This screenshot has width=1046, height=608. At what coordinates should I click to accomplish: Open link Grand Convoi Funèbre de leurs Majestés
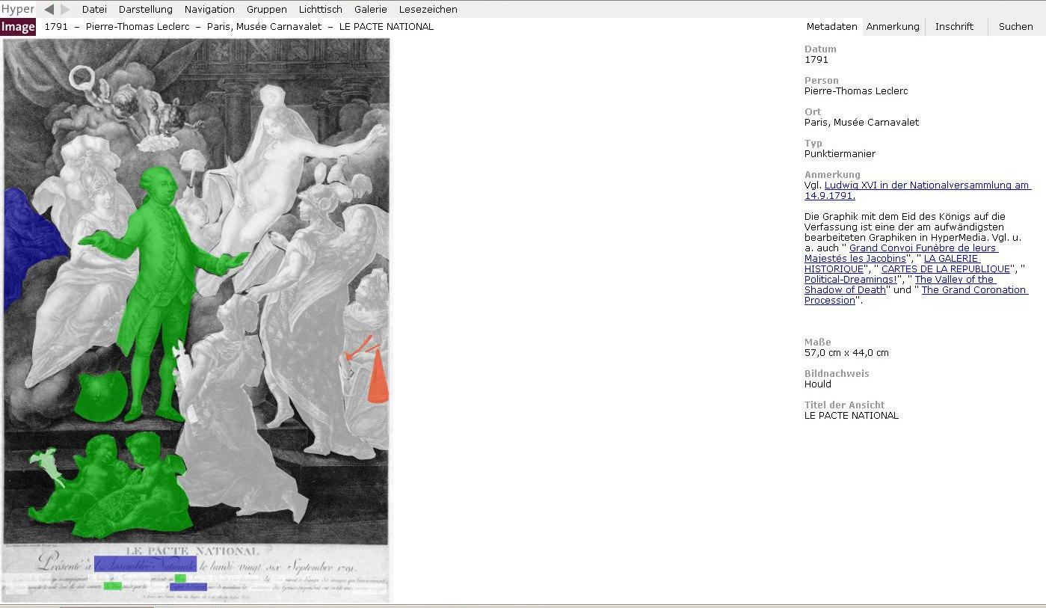coord(923,248)
